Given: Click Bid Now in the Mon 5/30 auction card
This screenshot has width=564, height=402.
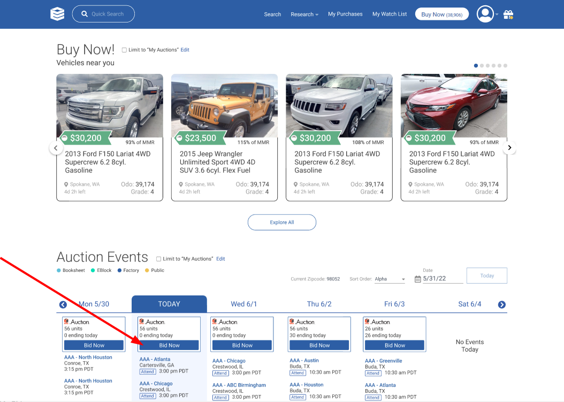Looking at the screenshot, I should [x=94, y=345].
